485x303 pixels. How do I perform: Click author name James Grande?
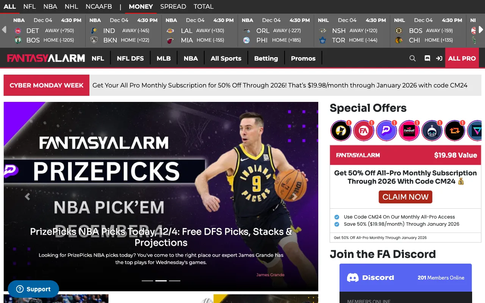271,275
